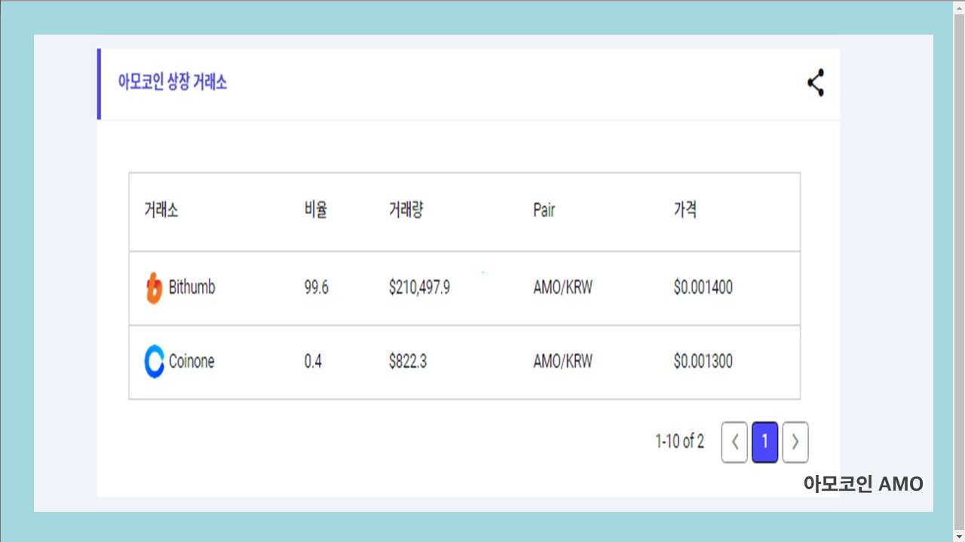Select page 1 in pagination

pyautogui.click(x=764, y=442)
